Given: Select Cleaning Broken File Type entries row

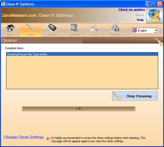Looking at the screenshot, I should [x=82, y=54].
